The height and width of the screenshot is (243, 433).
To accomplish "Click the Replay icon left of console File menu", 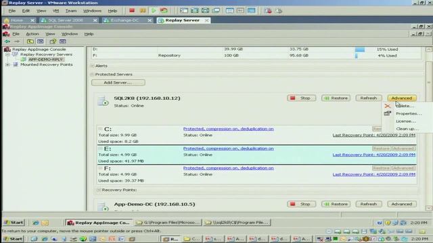I will click(6, 34).
